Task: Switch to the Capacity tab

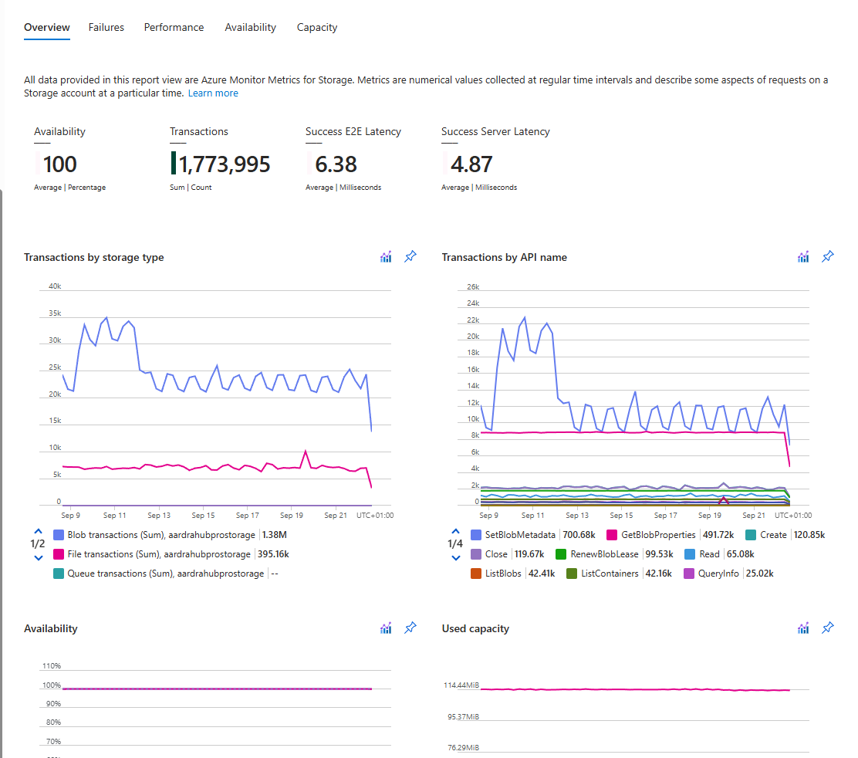Action: tap(317, 27)
